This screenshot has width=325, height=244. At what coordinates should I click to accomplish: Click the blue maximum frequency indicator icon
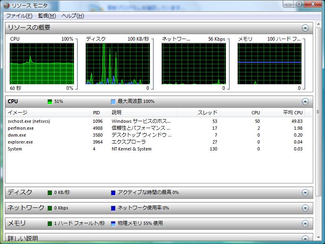coord(113,102)
